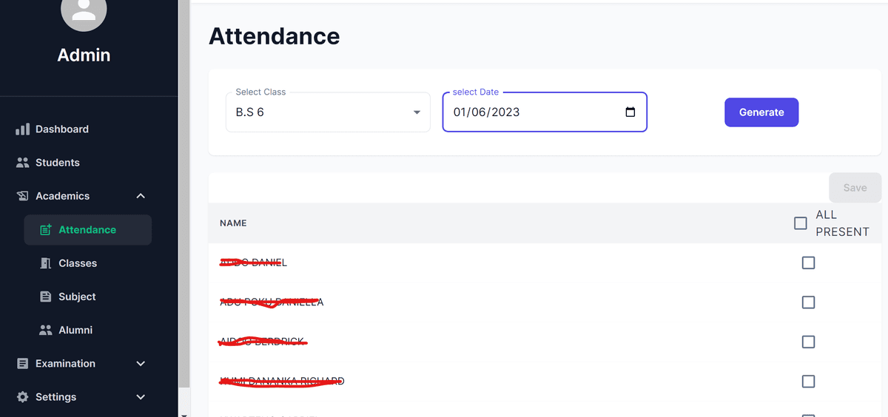888x417 pixels.
Task: Go to the Alumni page
Action: click(x=75, y=330)
